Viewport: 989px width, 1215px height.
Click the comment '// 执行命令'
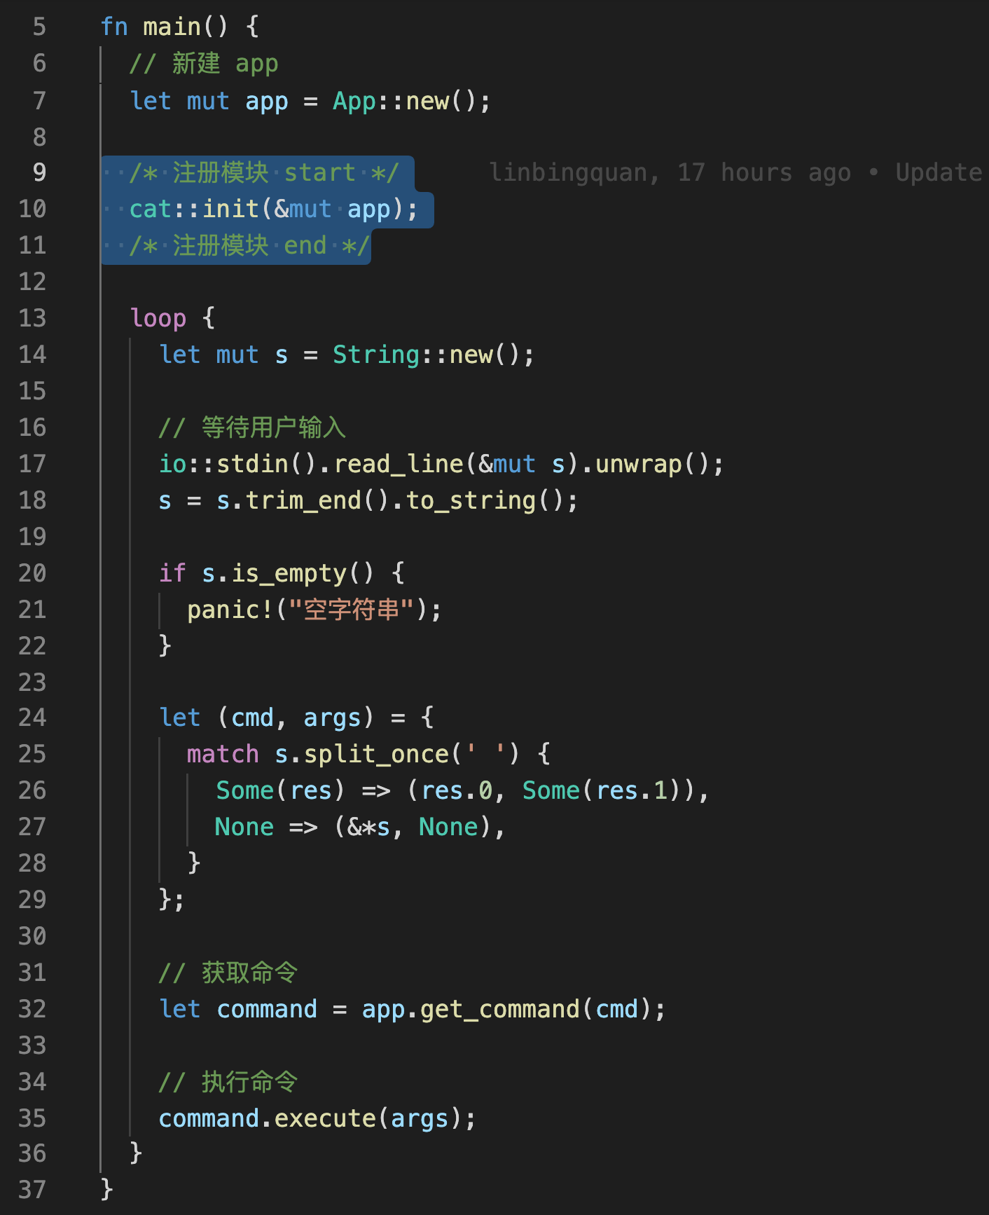click(x=228, y=1082)
